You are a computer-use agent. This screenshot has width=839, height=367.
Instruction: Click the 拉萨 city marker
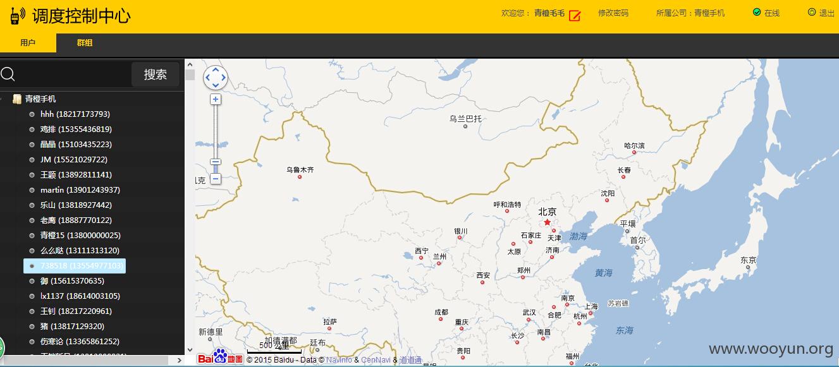[330, 328]
